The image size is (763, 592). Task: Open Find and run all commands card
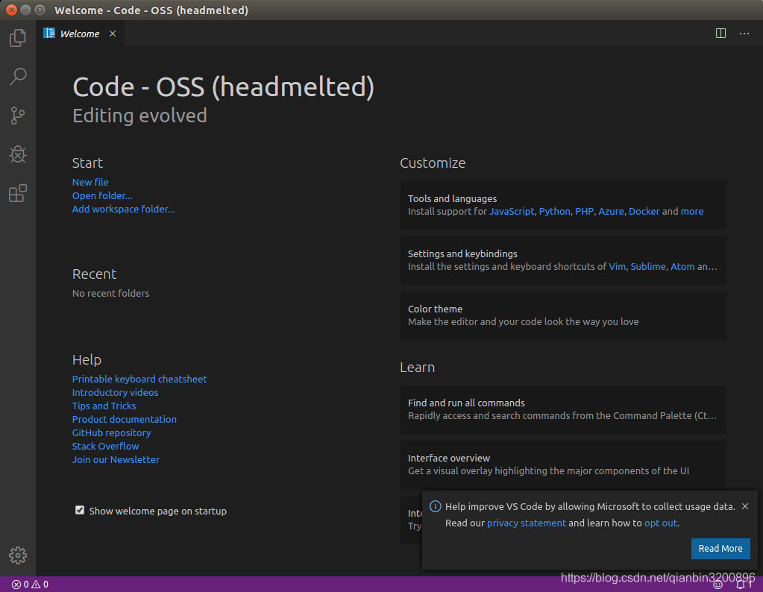[x=563, y=409]
